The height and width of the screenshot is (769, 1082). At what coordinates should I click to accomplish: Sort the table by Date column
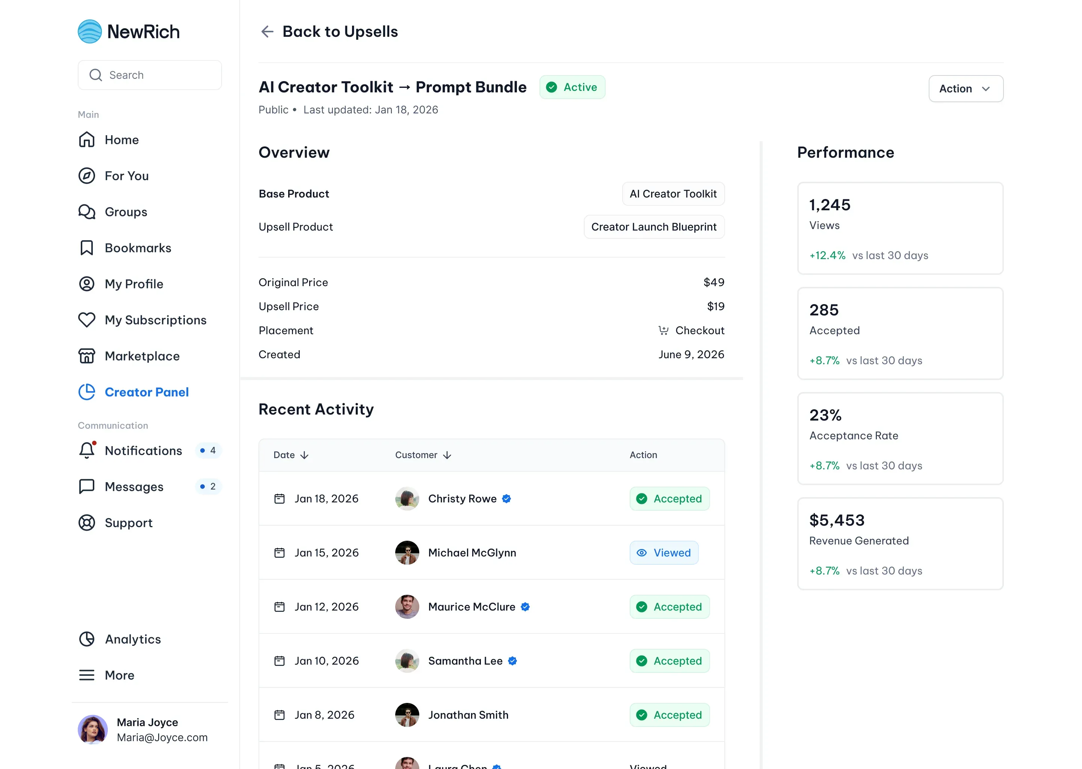click(291, 455)
